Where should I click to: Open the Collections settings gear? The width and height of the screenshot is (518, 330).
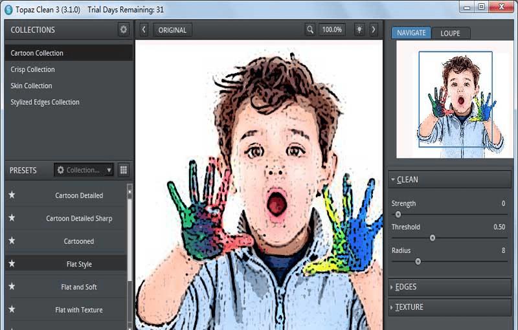point(124,30)
